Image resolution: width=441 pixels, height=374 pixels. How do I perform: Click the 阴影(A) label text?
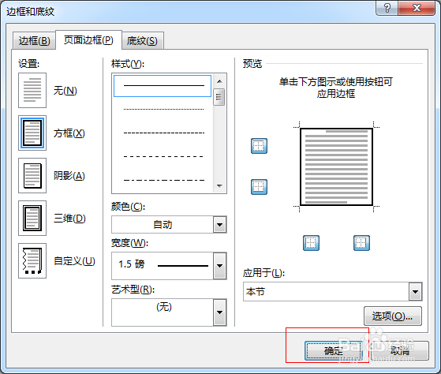point(69,176)
